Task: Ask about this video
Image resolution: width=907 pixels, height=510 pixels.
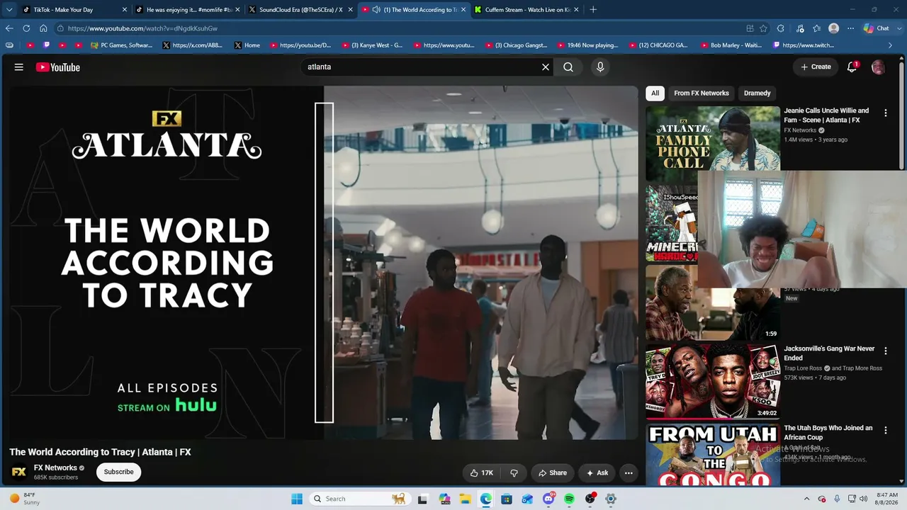Action: pos(597,472)
